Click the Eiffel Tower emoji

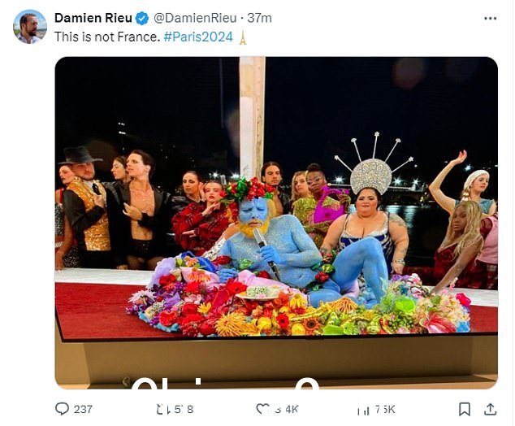pos(243,37)
